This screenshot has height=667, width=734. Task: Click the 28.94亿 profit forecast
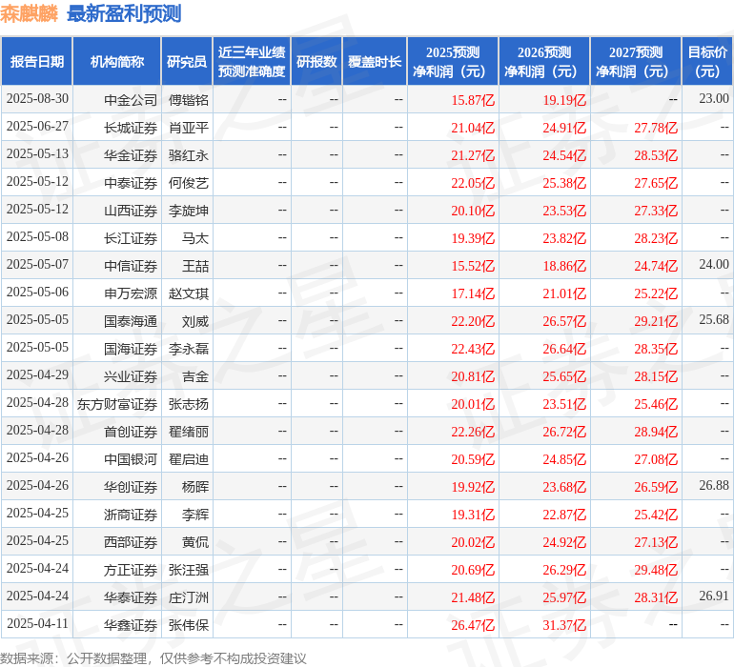click(x=656, y=431)
